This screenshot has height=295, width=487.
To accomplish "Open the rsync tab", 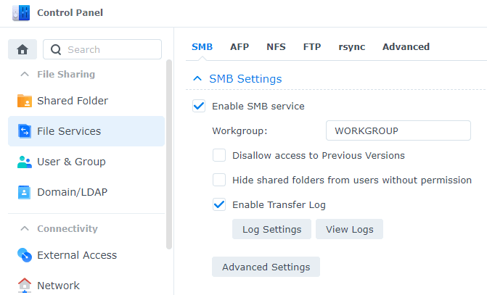I will pos(351,46).
